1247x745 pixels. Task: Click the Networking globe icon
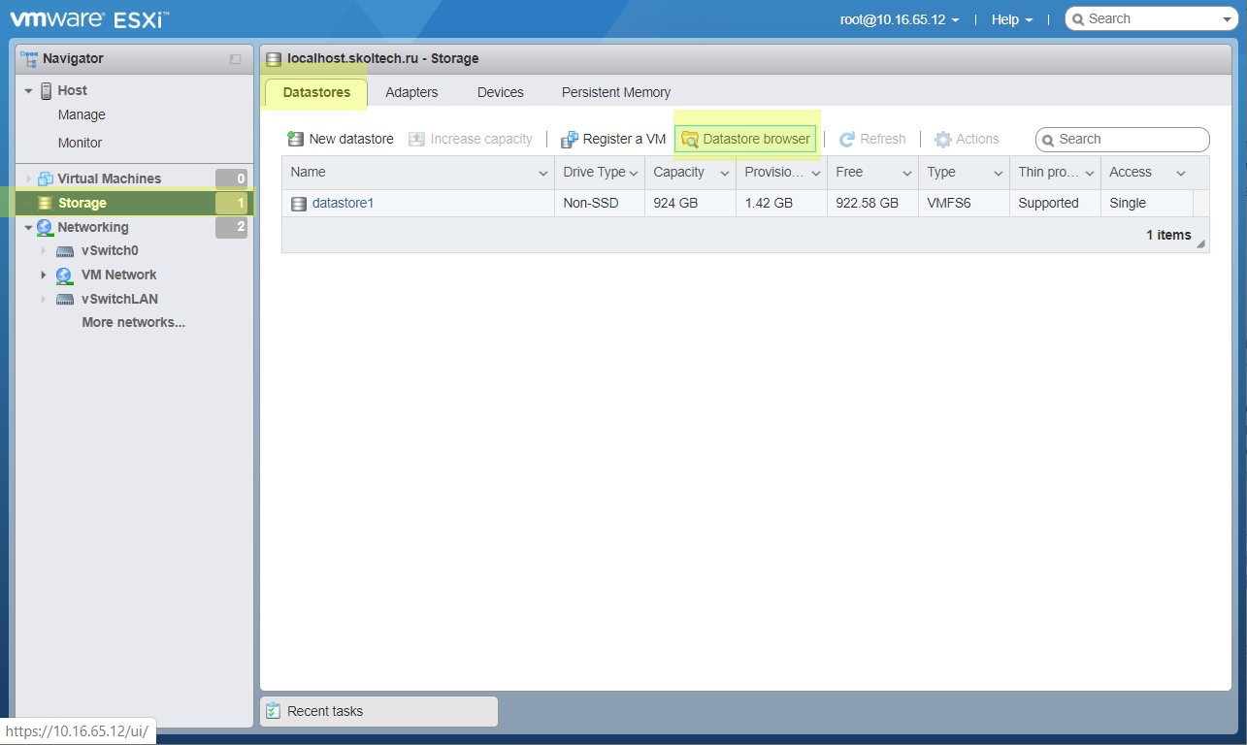tap(45, 227)
